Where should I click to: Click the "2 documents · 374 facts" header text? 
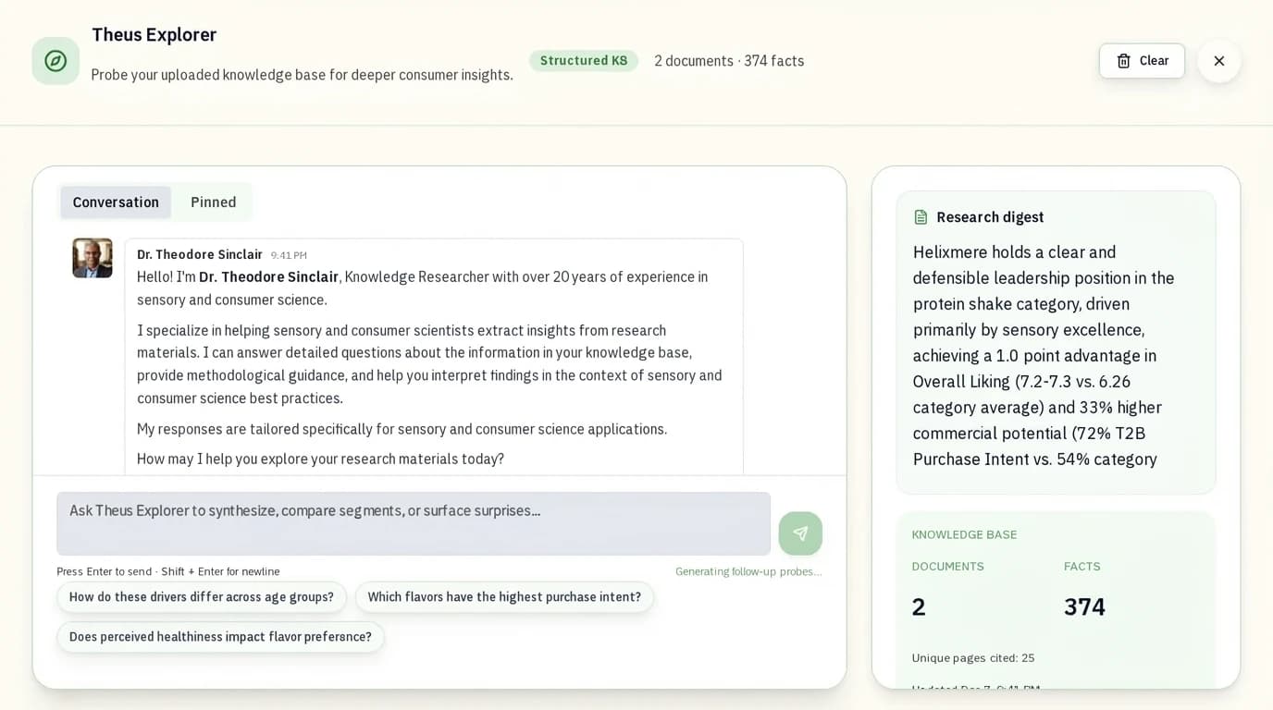coord(727,60)
